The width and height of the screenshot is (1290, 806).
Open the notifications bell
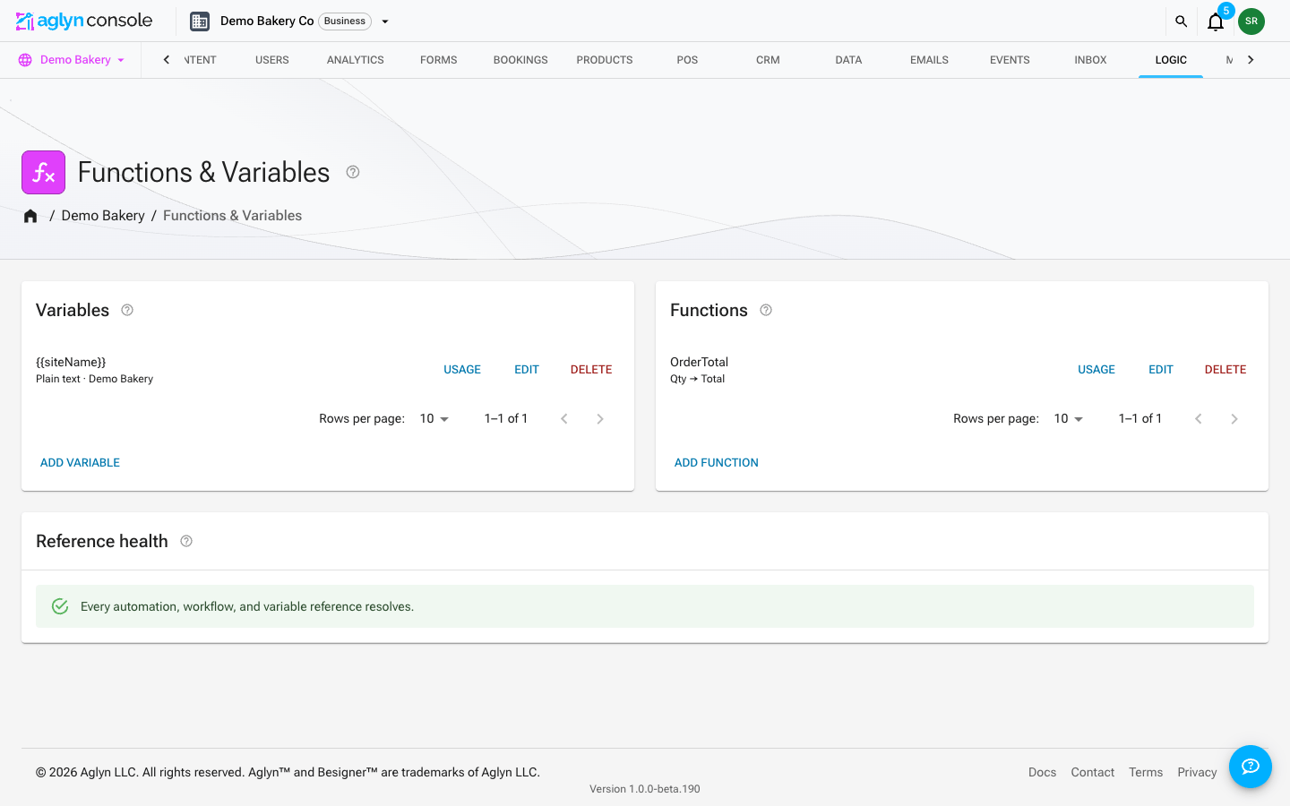tap(1216, 21)
